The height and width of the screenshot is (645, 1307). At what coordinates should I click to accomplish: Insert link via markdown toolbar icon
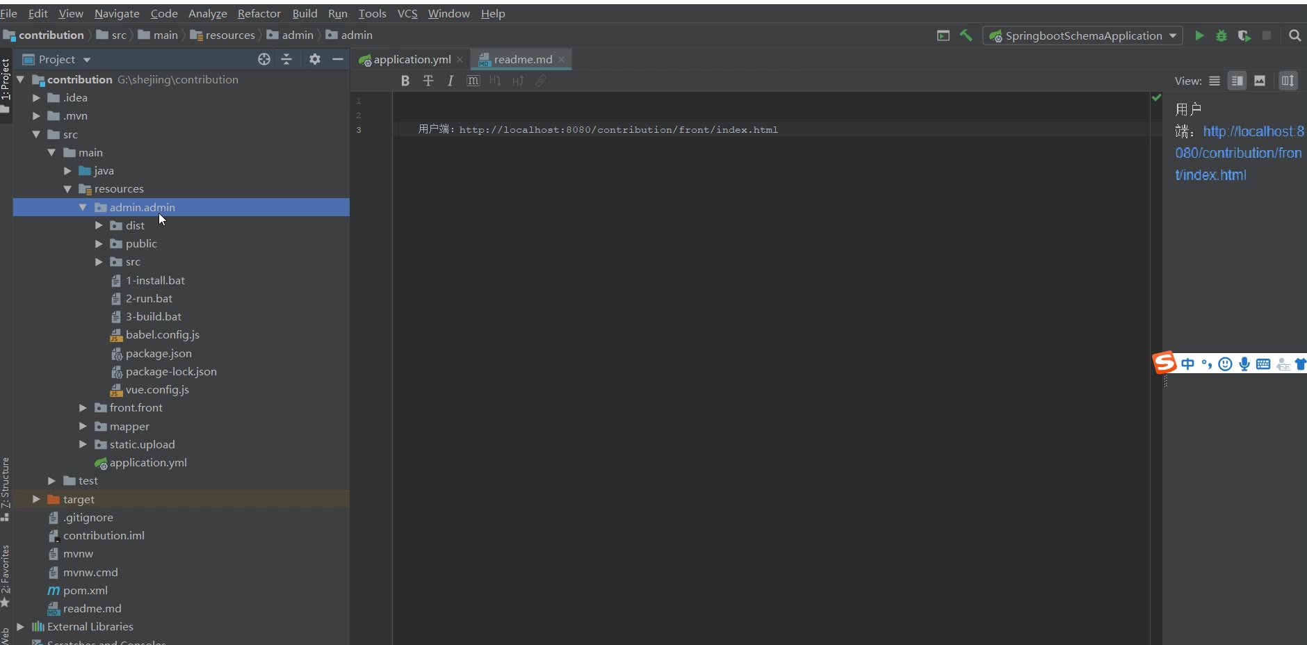[x=541, y=81]
